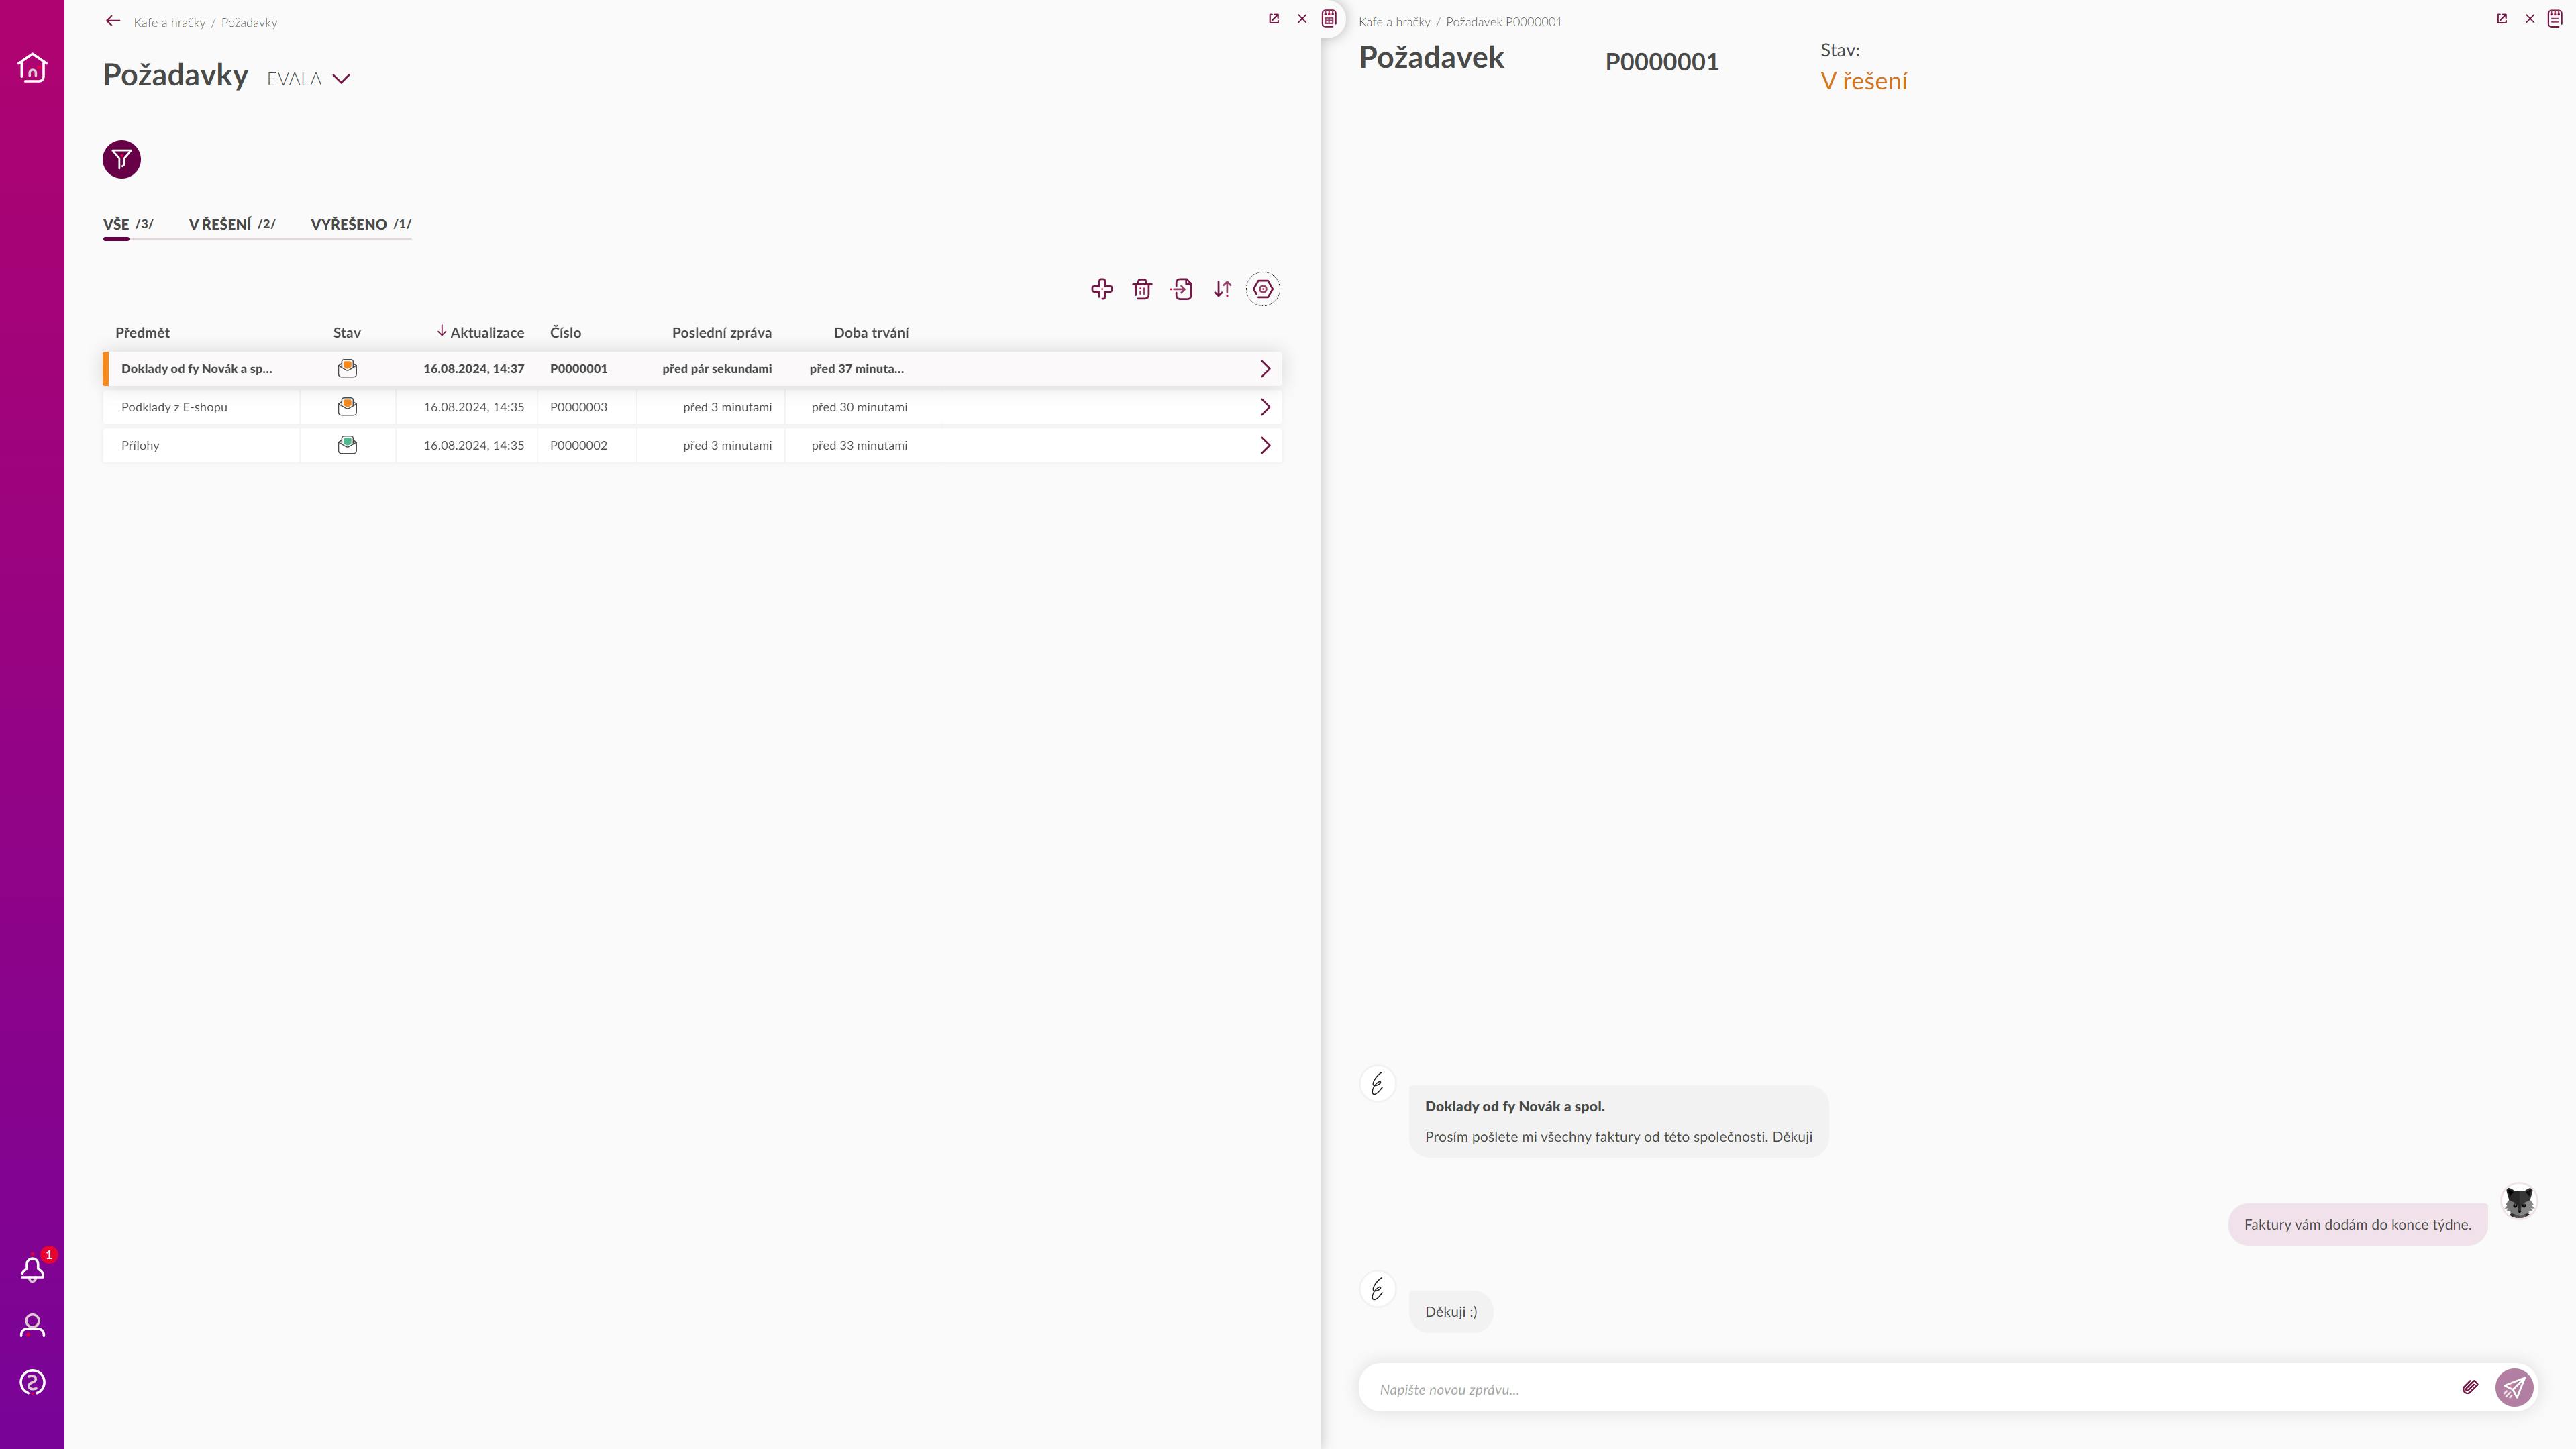
Task: Open row arrow for Podklady z E-shopu
Action: point(1265,407)
